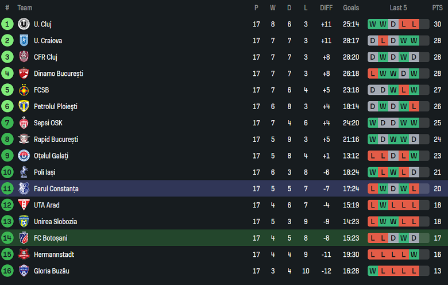Click the Hermannstadt club crest
448x285 pixels.
pos(24,255)
